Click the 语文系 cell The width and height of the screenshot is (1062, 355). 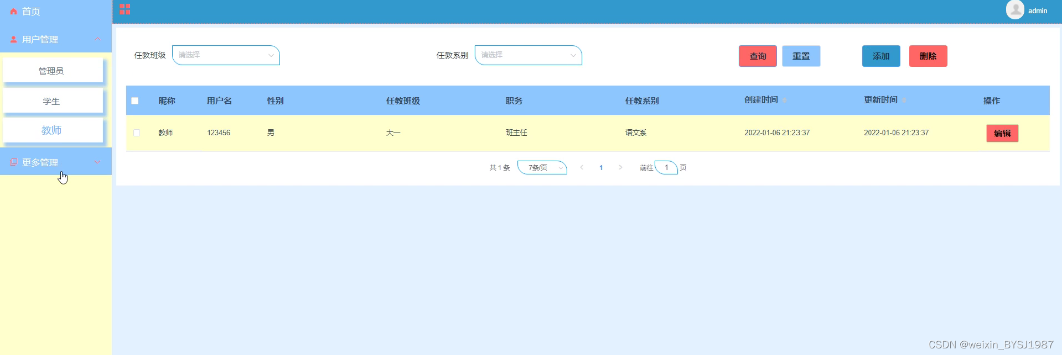click(636, 133)
